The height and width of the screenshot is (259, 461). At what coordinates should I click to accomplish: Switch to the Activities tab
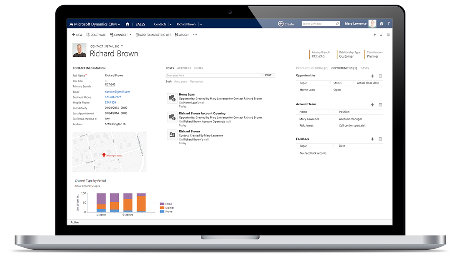click(x=184, y=68)
